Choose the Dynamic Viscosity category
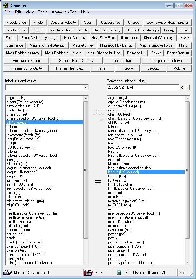Viewport: 196px width, 279px height. (x=107, y=30)
